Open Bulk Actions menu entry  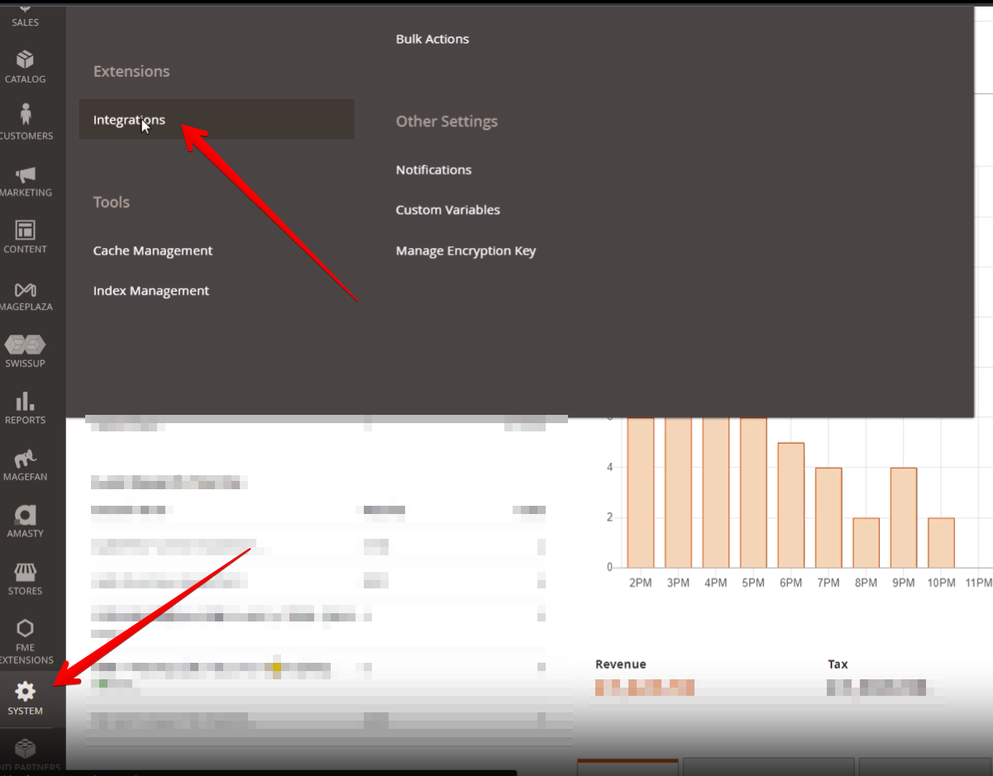(432, 39)
